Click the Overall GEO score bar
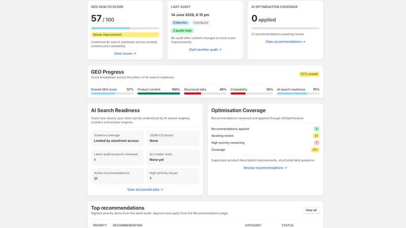 point(112,94)
